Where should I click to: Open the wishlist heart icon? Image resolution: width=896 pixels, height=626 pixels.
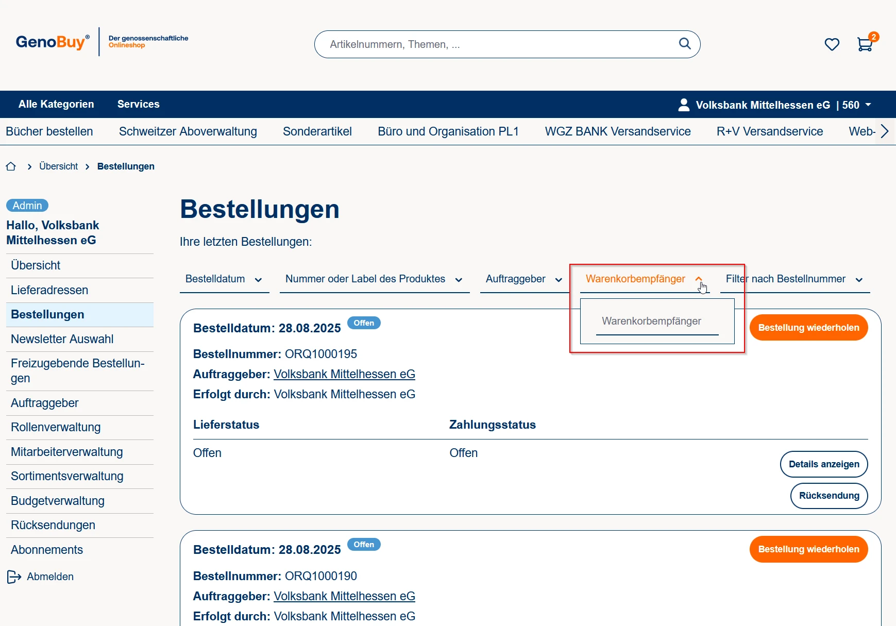(x=832, y=44)
